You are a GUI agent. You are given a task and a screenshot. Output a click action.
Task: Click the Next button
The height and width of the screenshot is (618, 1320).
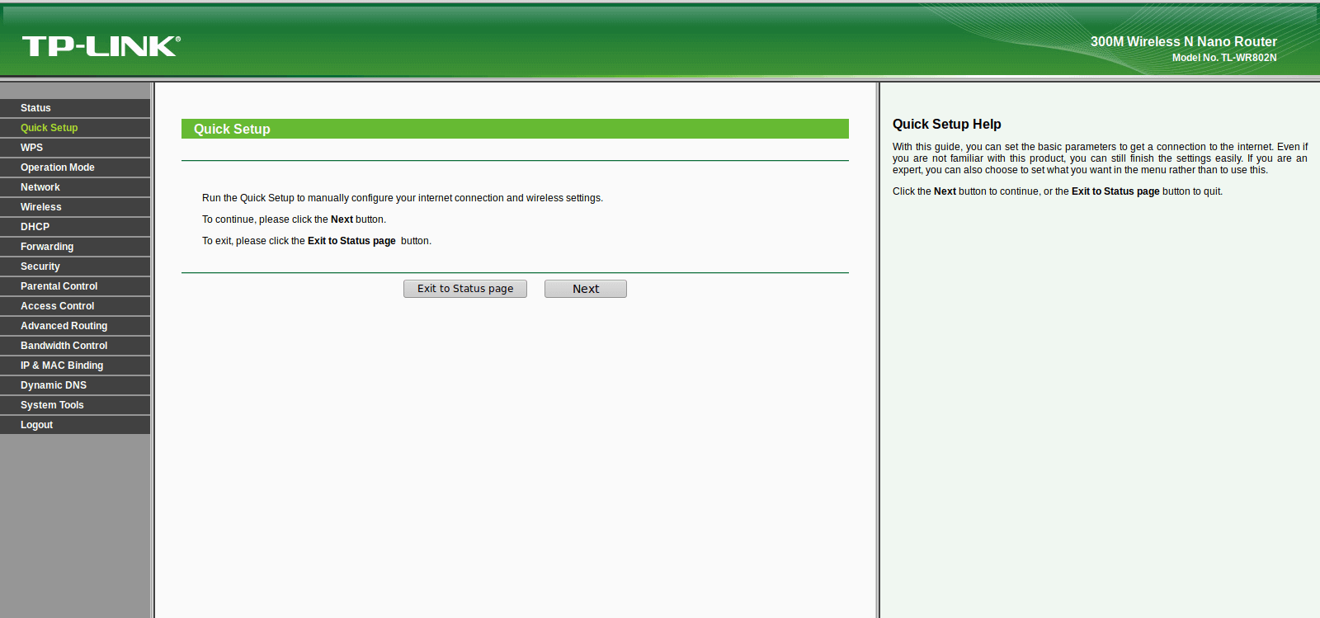click(x=586, y=289)
